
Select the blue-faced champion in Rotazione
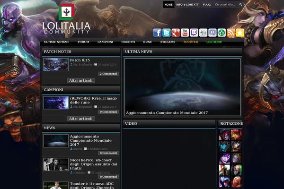pos(224,146)
